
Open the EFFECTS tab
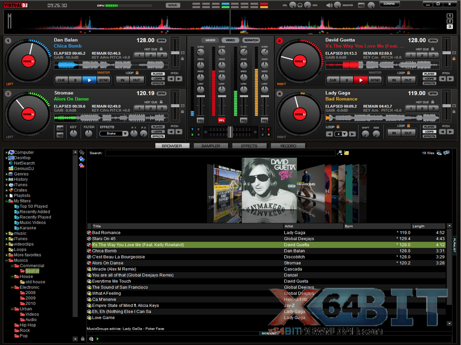pyautogui.click(x=249, y=146)
